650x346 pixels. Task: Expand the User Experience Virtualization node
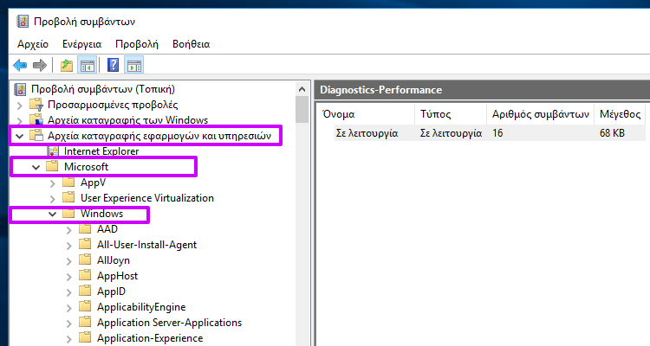click(x=52, y=199)
